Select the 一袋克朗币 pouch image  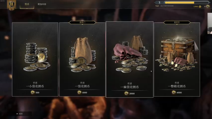point(82,54)
